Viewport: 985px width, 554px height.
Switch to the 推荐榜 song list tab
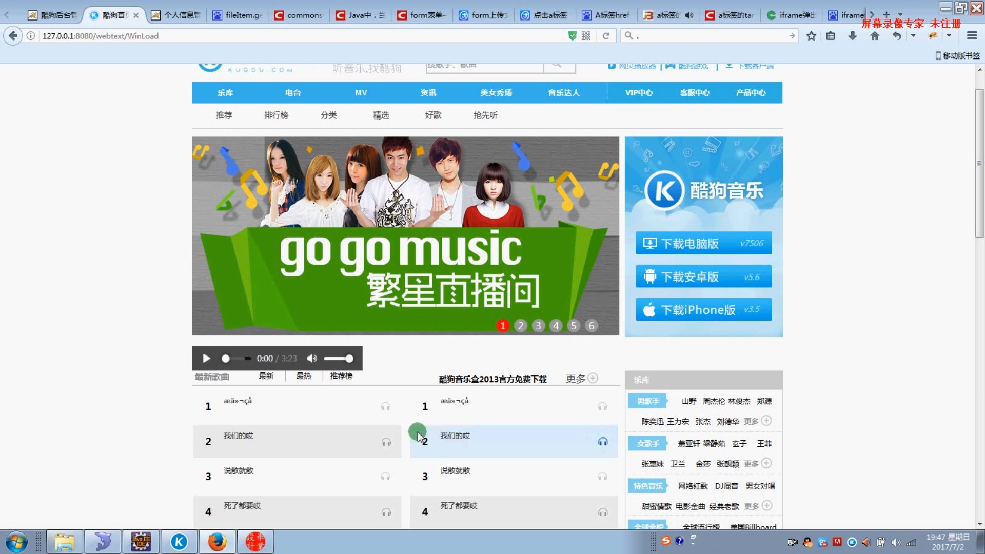click(x=341, y=376)
